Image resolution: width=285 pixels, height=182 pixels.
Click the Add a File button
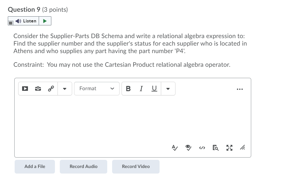pos(35,166)
